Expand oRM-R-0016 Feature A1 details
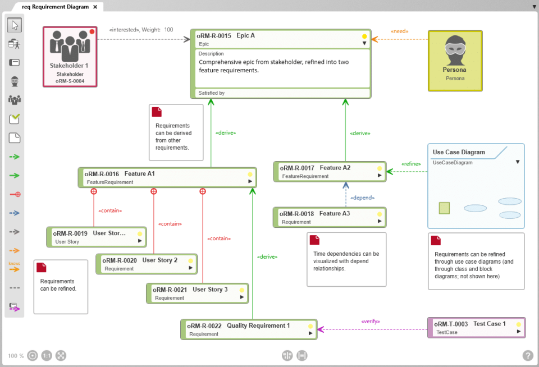Screen dimensions: 539x367 [x=250, y=181]
